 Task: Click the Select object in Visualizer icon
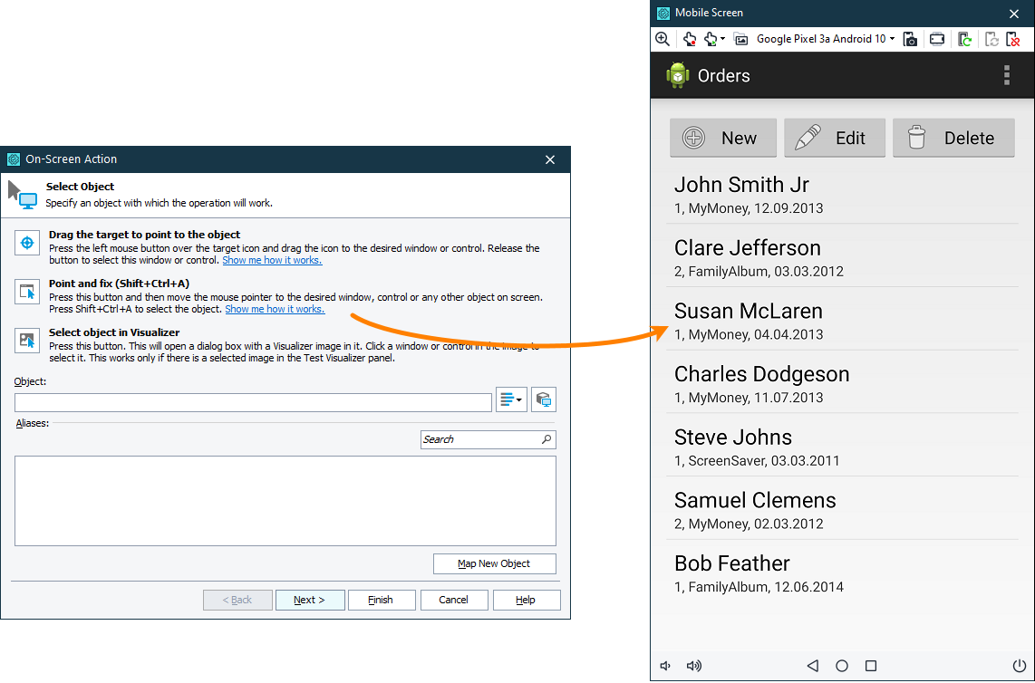pyautogui.click(x=27, y=341)
